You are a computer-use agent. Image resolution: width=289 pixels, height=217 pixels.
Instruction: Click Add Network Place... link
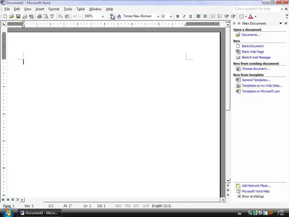(x=256, y=186)
